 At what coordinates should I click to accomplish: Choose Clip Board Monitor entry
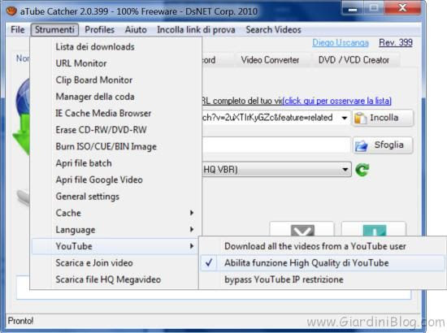[115, 80]
